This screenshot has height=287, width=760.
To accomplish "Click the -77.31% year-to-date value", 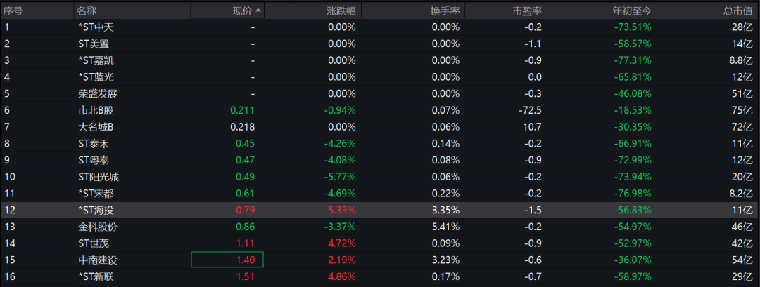I will pos(633,60).
